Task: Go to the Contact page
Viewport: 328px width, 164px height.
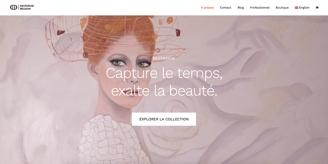Action: (x=225, y=8)
